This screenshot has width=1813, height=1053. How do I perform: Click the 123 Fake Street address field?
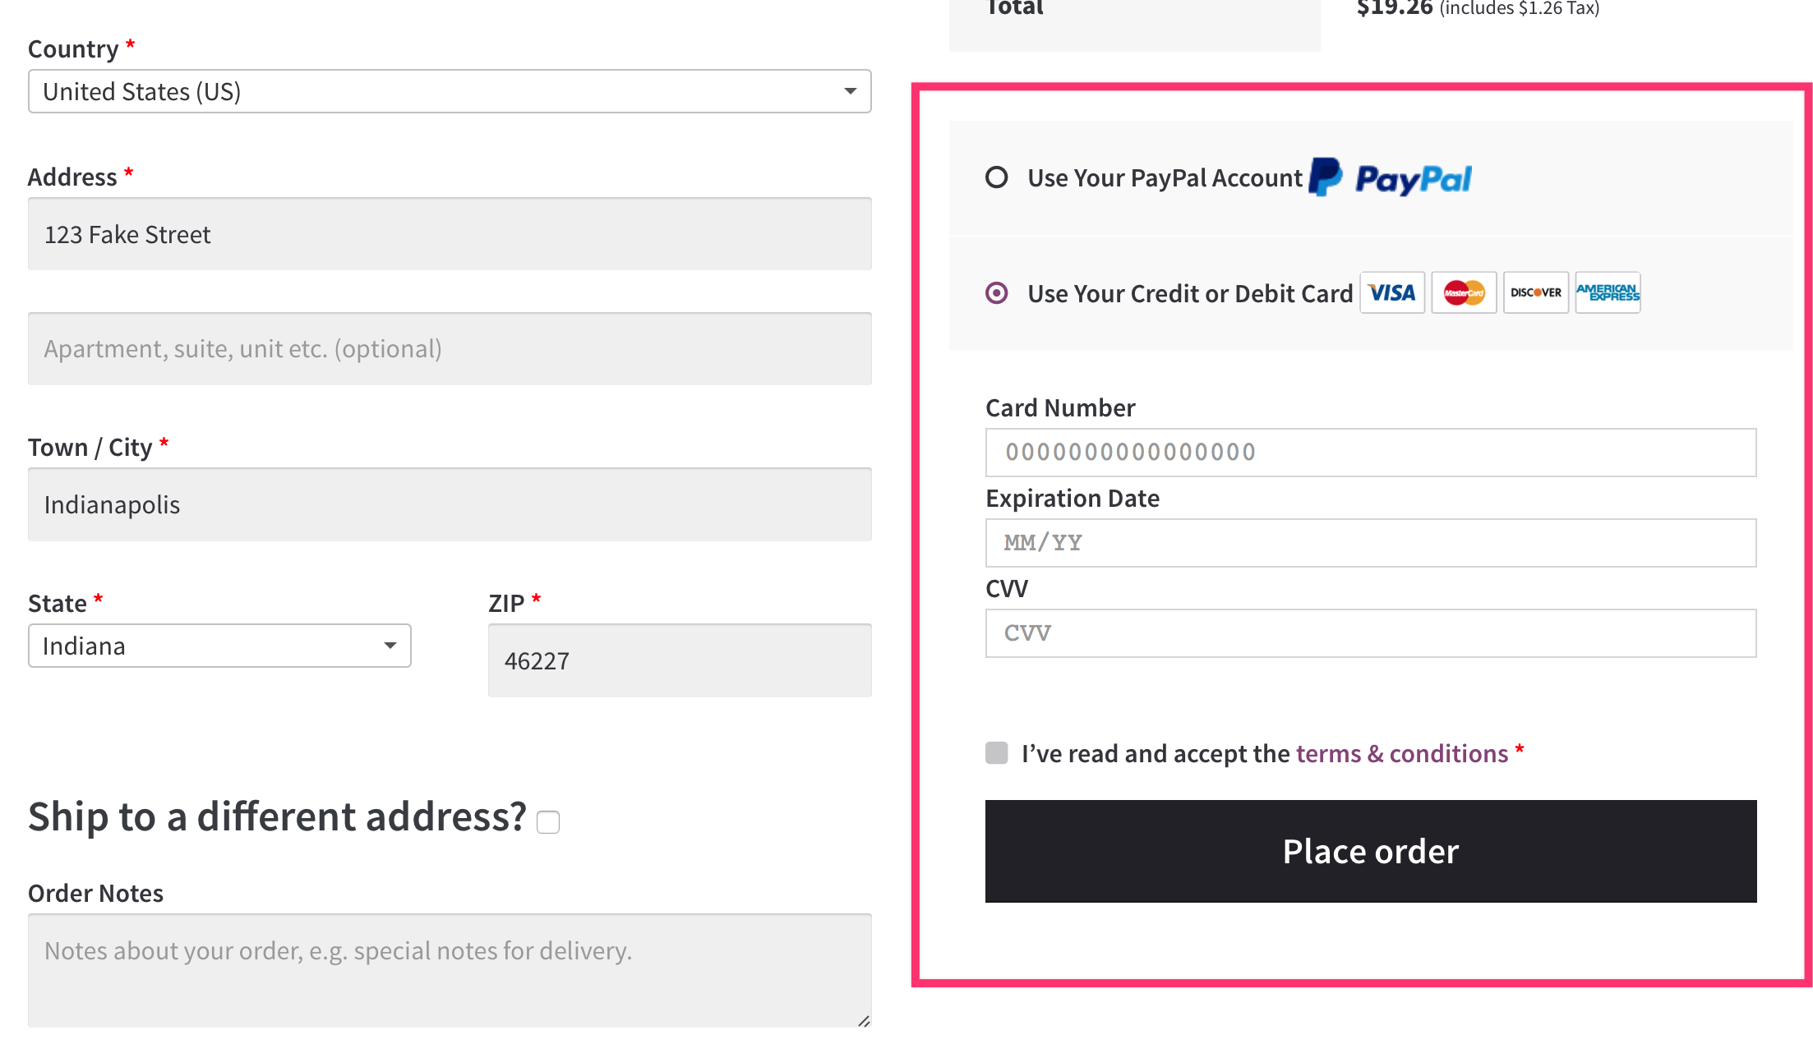450,234
